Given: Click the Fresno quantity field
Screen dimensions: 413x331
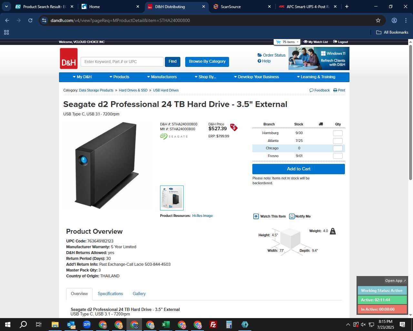Looking at the screenshot, I should point(337,156).
